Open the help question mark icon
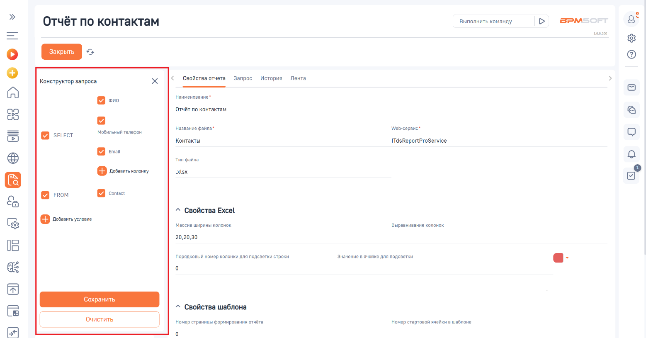The image size is (646, 338). point(631,54)
